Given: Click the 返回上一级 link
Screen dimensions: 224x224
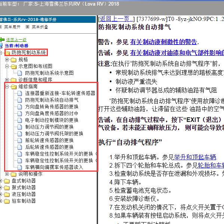Looking at the screenshot, I should click(16, 40).
